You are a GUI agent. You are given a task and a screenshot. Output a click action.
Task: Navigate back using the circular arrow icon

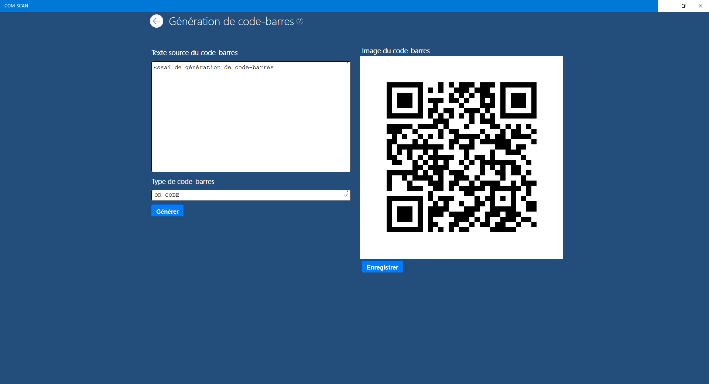point(157,21)
